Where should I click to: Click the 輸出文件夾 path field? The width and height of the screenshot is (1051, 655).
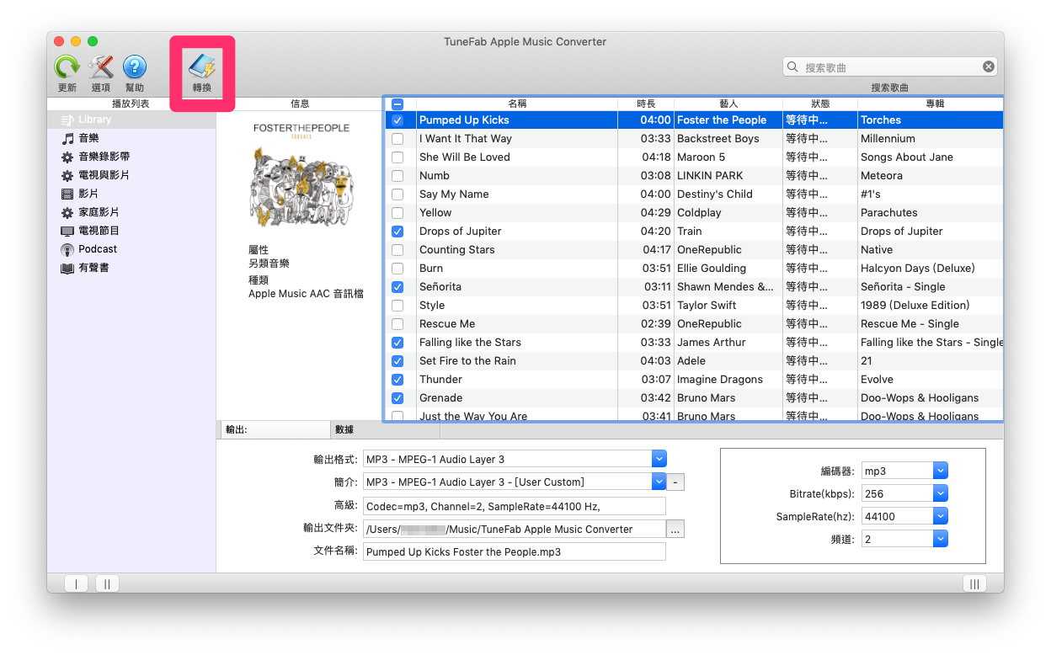tap(515, 530)
